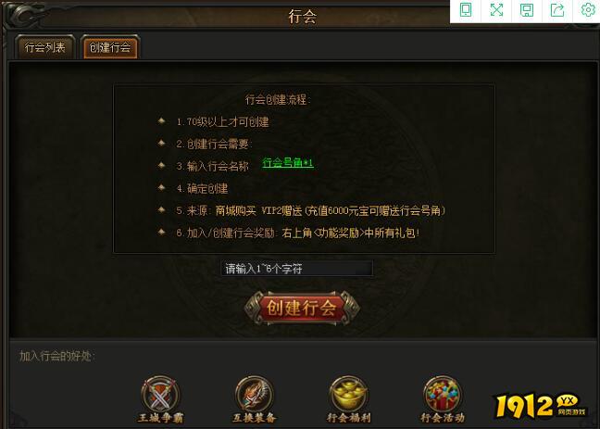
Task: Click the 行会 window title
Action: tap(302, 17)
